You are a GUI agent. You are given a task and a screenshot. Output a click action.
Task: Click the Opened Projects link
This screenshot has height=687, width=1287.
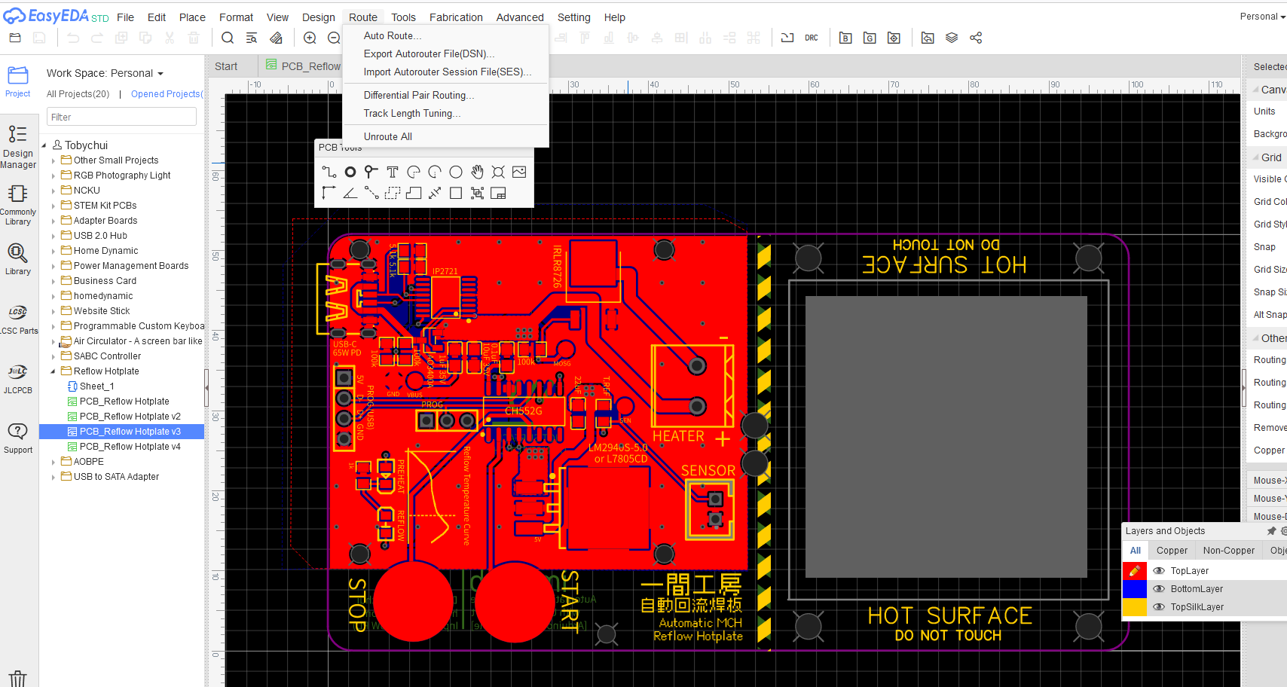[166, 93]
